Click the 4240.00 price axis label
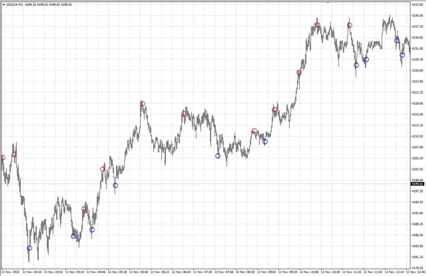Screen dimensions: 426x276 [418, 16]
